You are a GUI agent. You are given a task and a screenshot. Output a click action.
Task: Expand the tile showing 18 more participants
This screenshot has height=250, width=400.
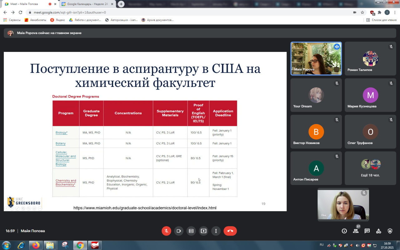(370, 168)
